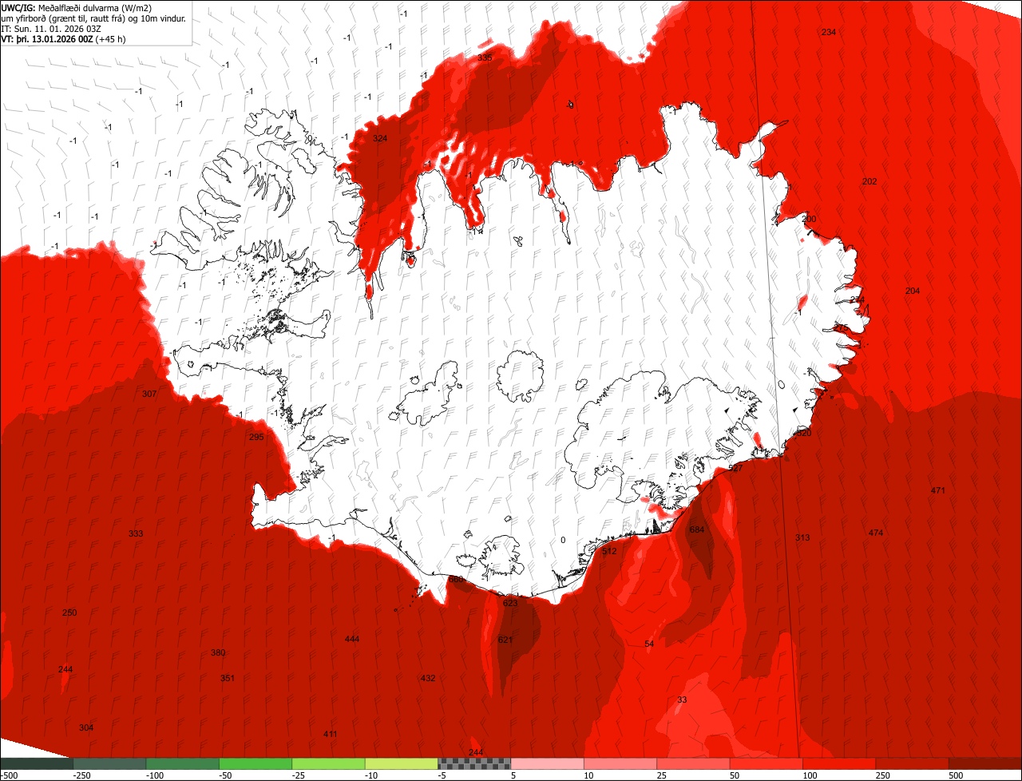Click the -10 tick label on the color scale

372,775
